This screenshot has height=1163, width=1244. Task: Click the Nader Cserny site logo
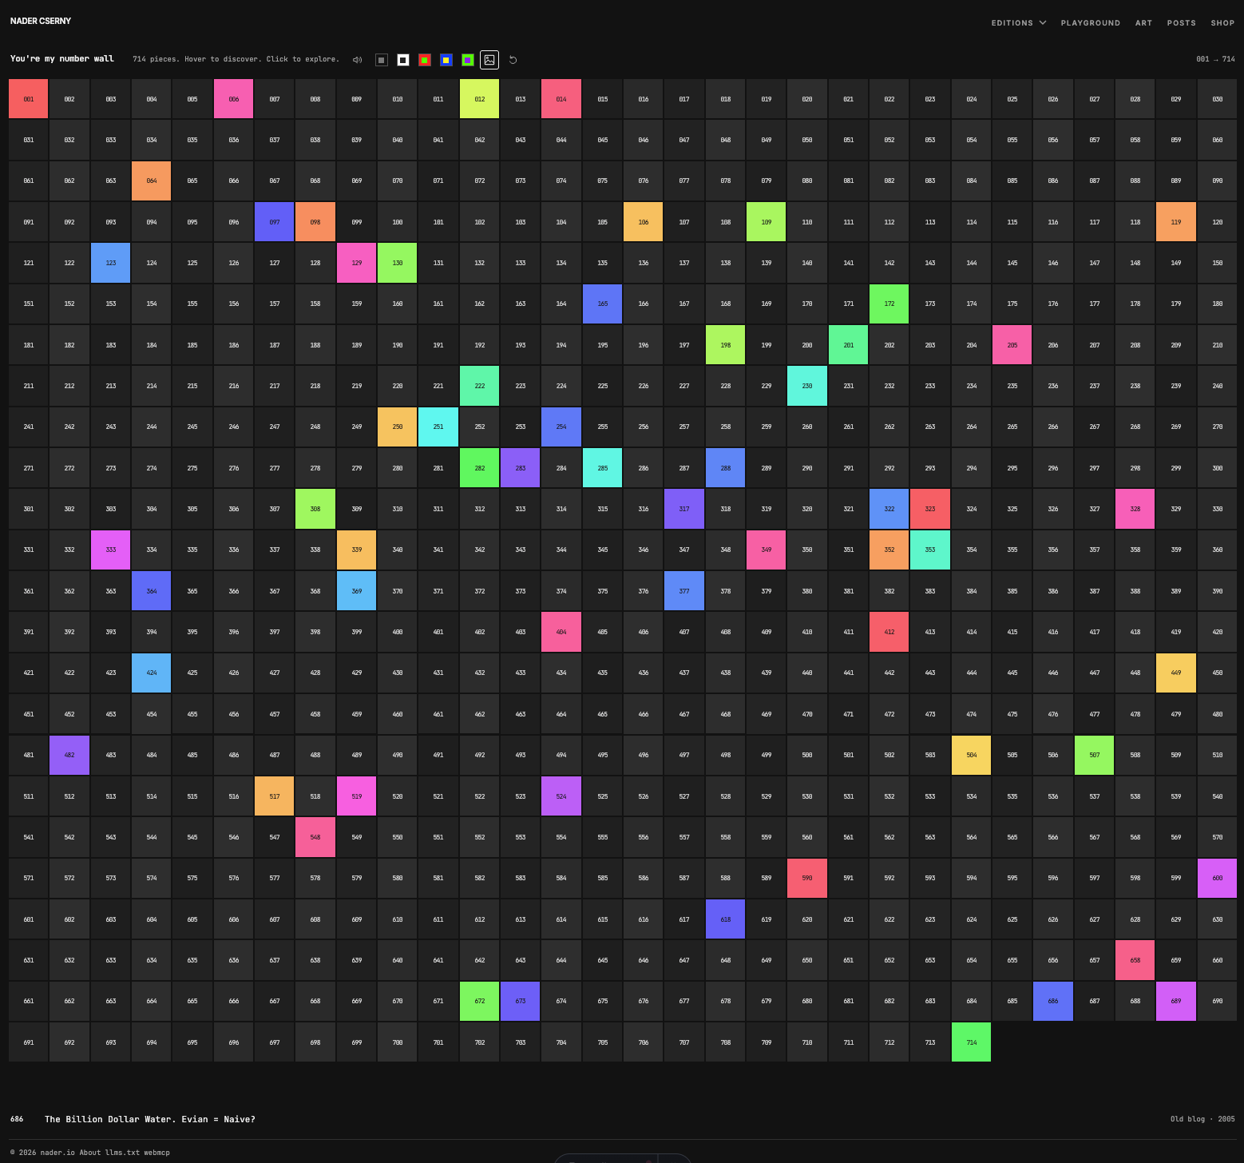point(41,21)
